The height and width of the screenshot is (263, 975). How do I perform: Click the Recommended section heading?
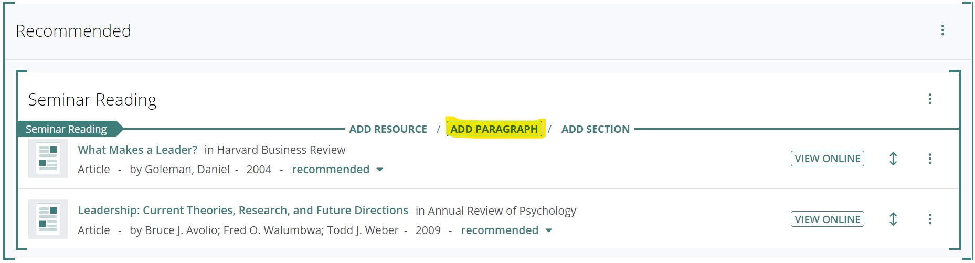point(73,31)
